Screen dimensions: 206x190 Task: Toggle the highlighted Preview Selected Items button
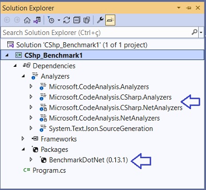(110, 20)
